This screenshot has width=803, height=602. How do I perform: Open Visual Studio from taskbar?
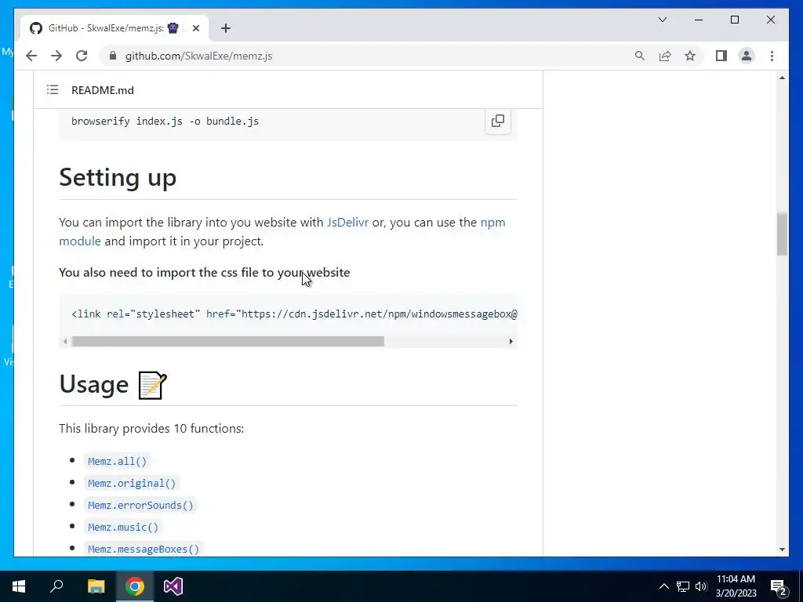pos(173,586)
